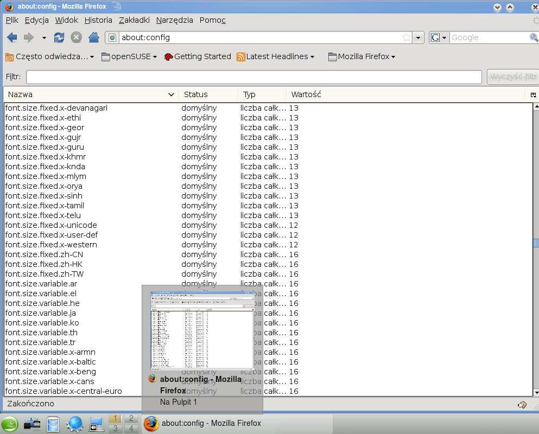Image resolution: width=539 pixels, height=434 pixels.
Task: Select the font.size.fixed.x-unicode preference
Action: (x=268, y=225)
